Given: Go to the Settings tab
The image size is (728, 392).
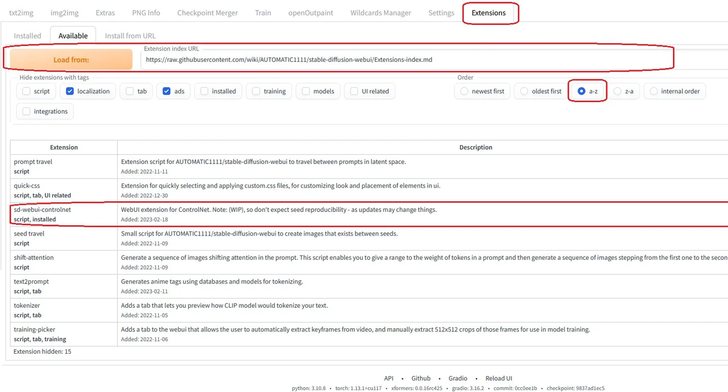Looking at the screenshot, I should 441,13.
